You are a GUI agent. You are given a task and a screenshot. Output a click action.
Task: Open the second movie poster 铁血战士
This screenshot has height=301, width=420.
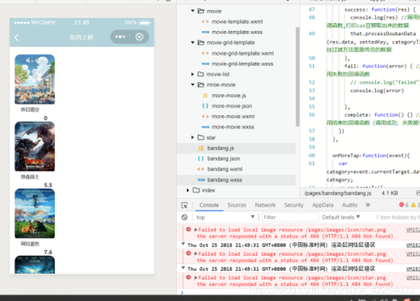click(35, 146)
